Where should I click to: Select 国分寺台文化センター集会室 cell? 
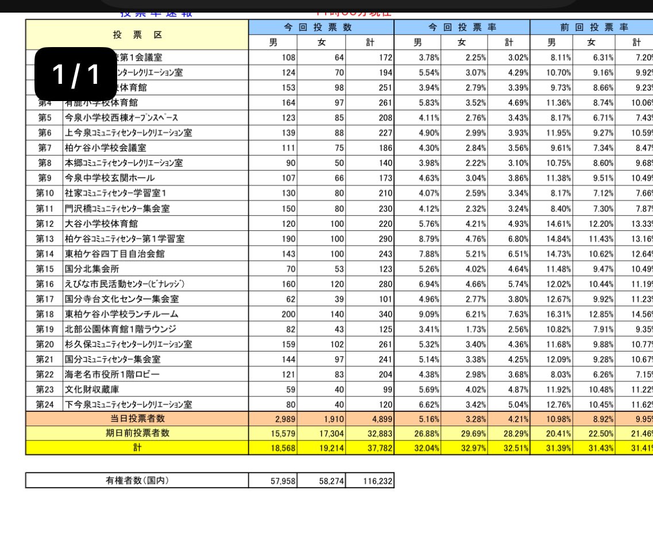click(x=156, y=299)
